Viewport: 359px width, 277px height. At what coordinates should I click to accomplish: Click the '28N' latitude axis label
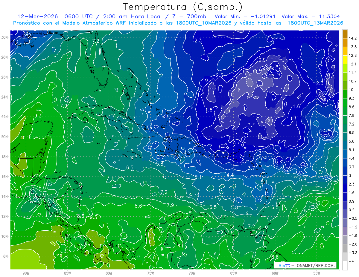point(4,57)
